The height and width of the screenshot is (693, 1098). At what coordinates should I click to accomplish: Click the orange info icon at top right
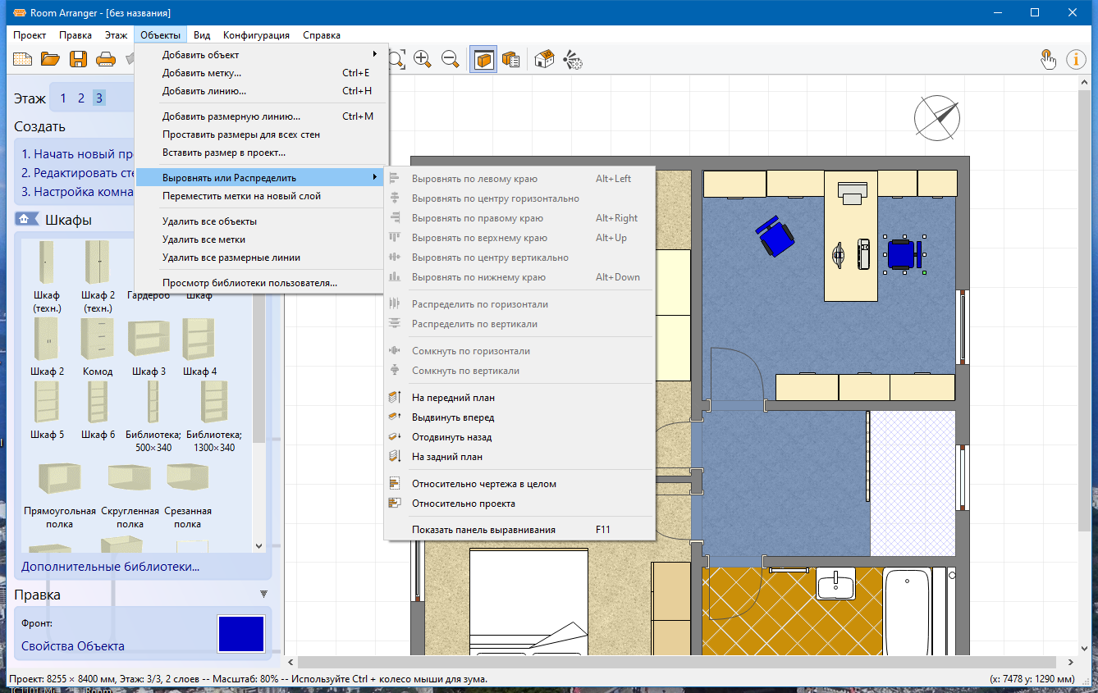pyautogui.click(x=1076, y=59)
